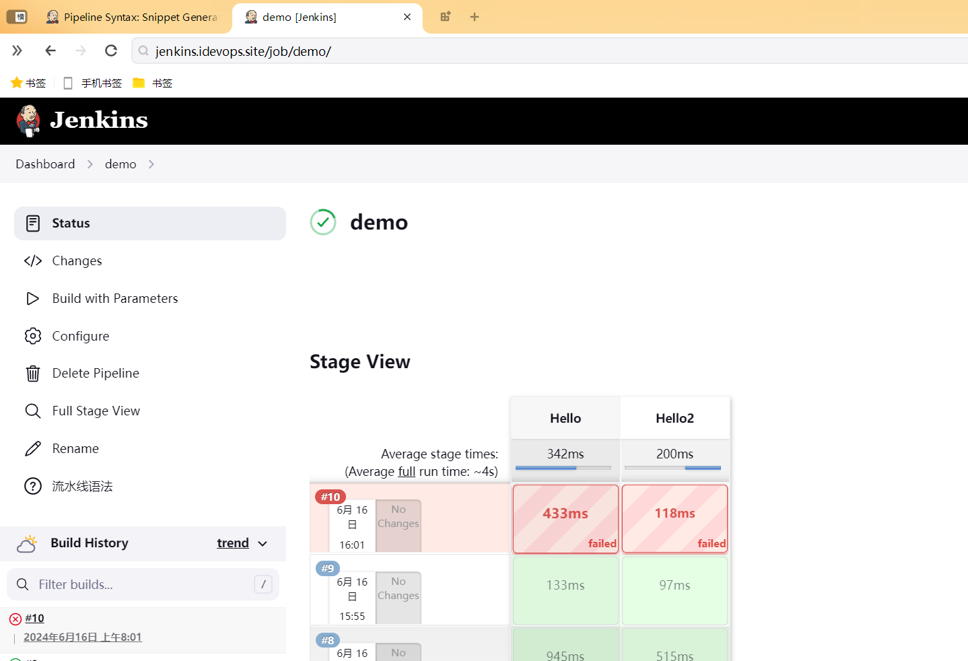The width and height of the screenshot is (968, 661).
Task: Click the Filter builds input field
Action: [143, 584]
